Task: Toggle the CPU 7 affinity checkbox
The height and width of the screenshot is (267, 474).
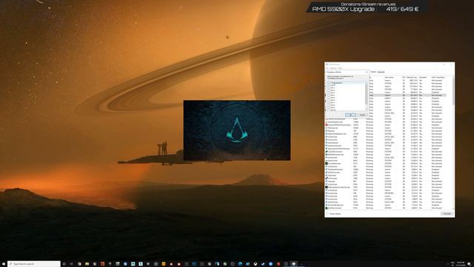Action: [x=329, y=102]
